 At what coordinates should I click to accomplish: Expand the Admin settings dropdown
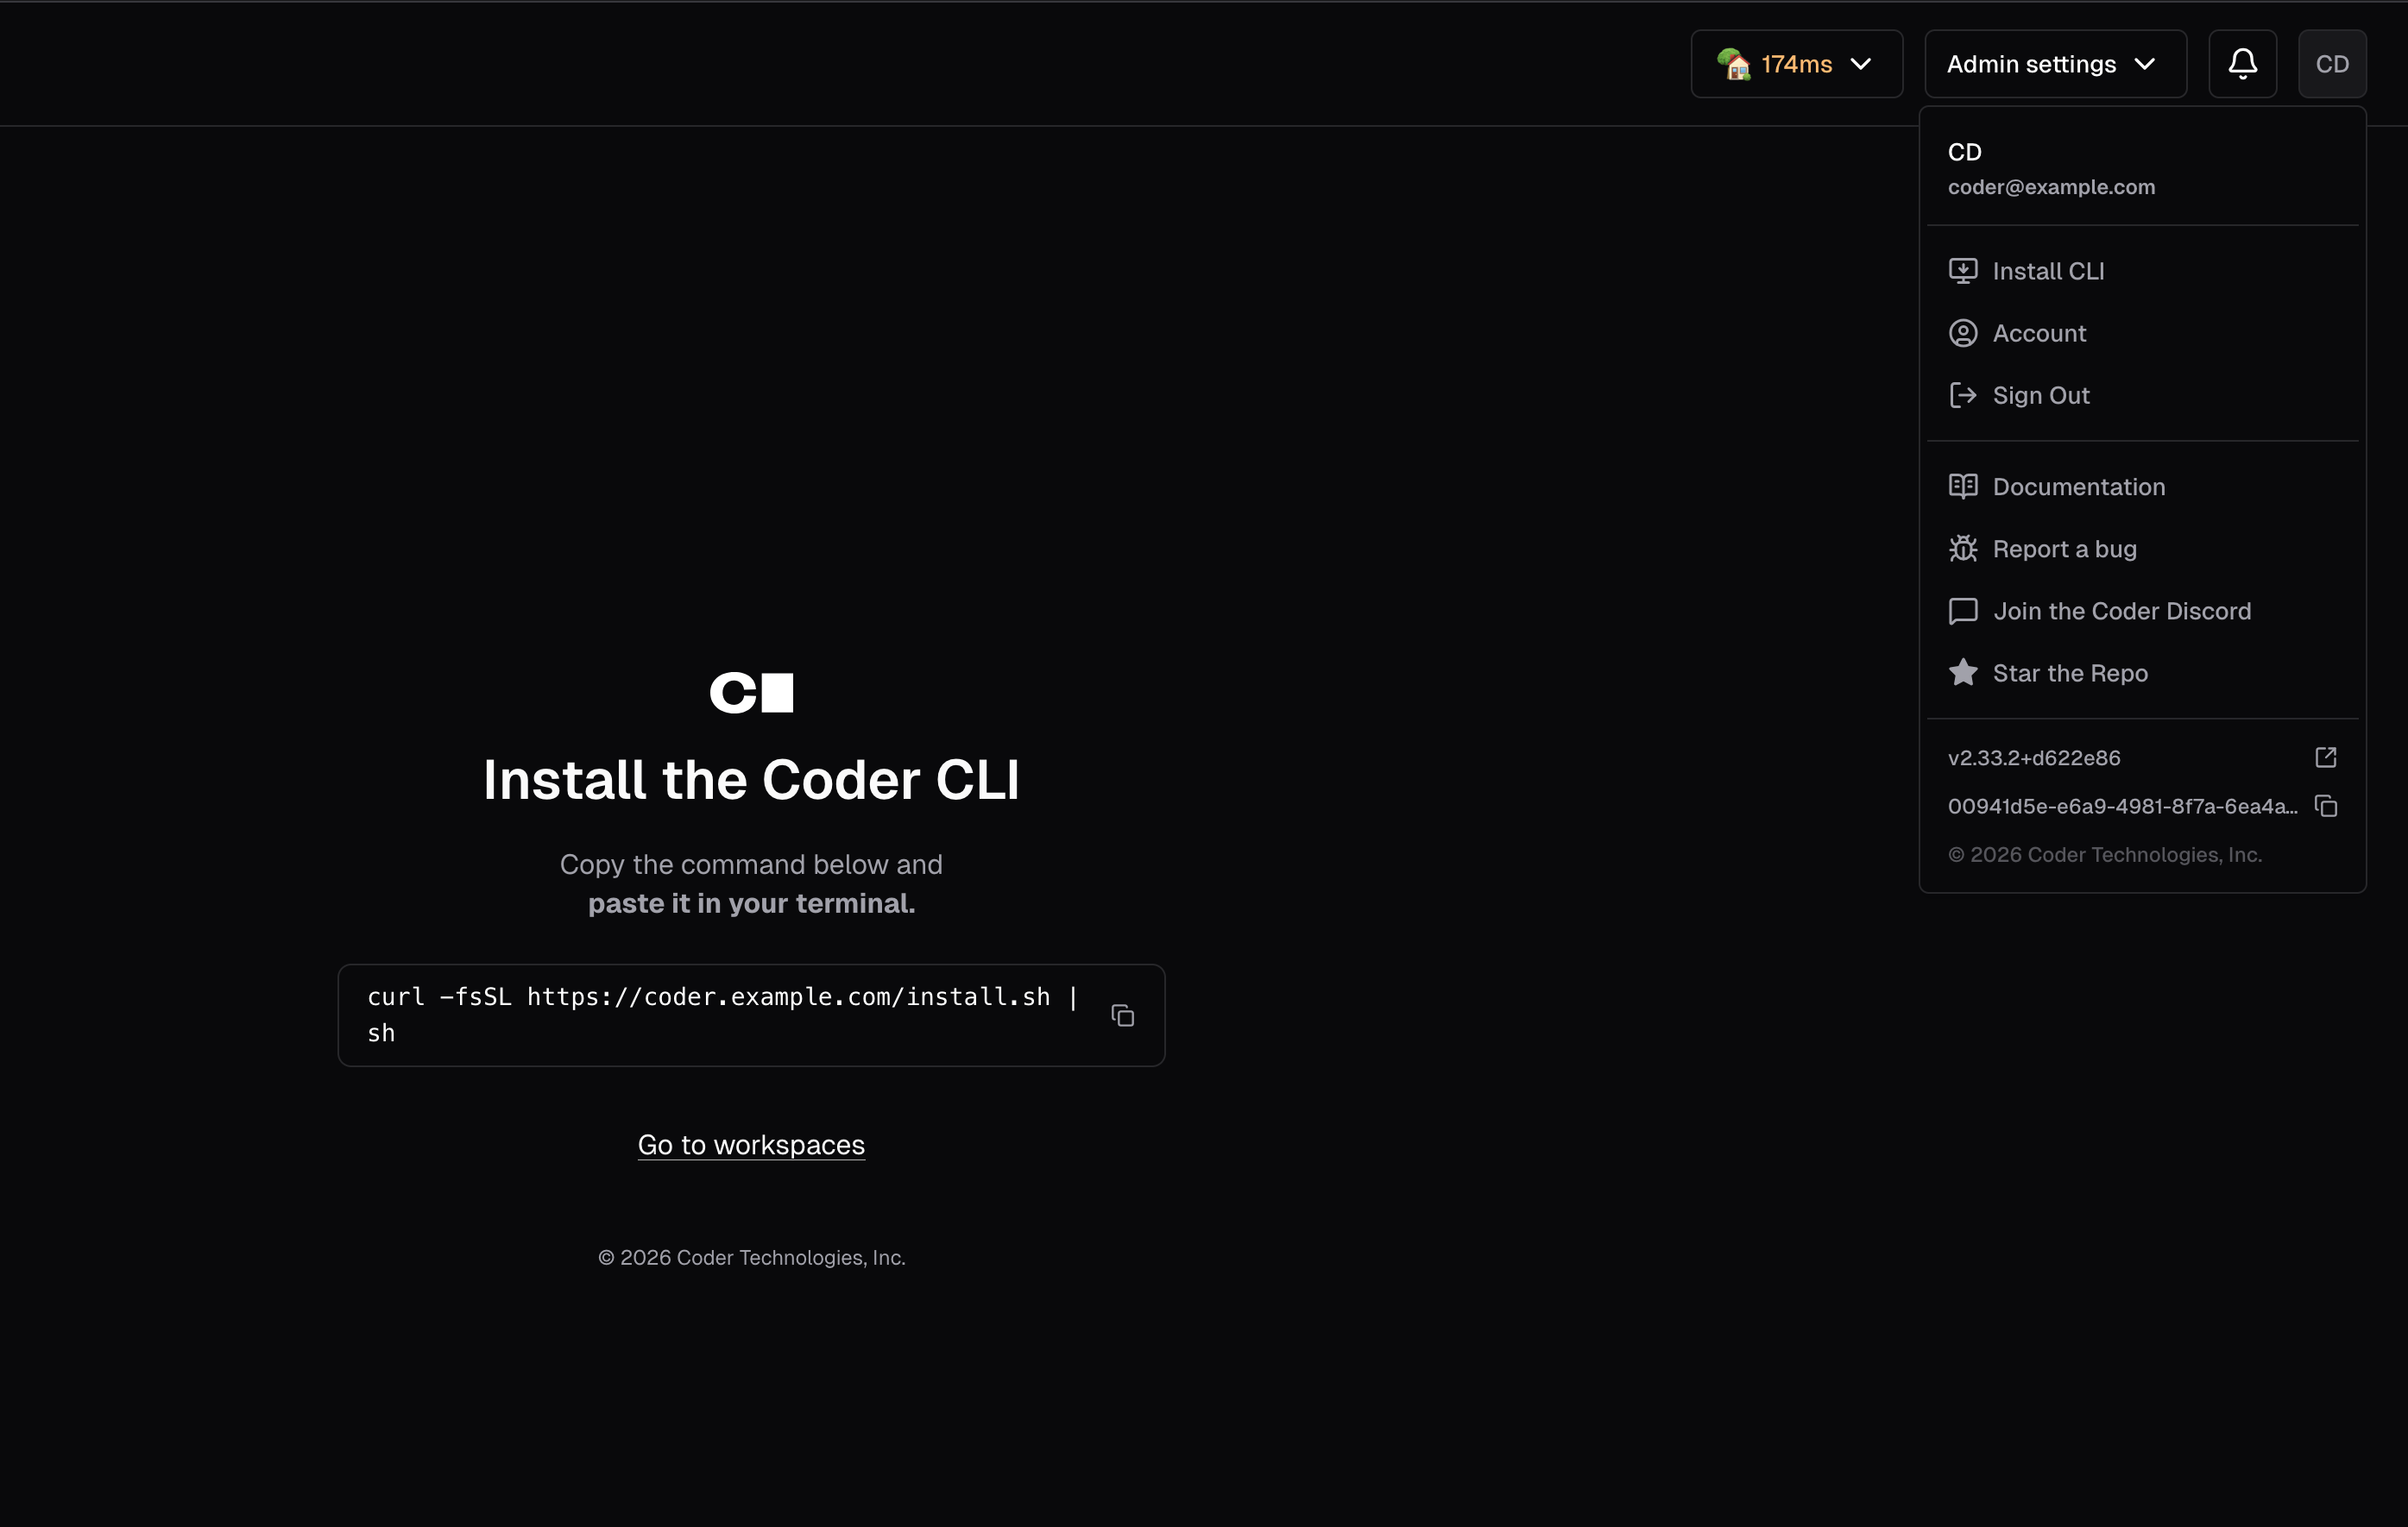[2055, 64]
